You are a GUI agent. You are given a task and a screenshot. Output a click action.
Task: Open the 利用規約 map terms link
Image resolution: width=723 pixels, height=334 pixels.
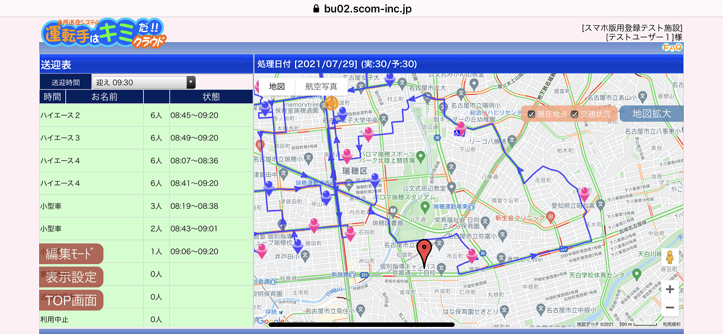[x=671, y=324]
